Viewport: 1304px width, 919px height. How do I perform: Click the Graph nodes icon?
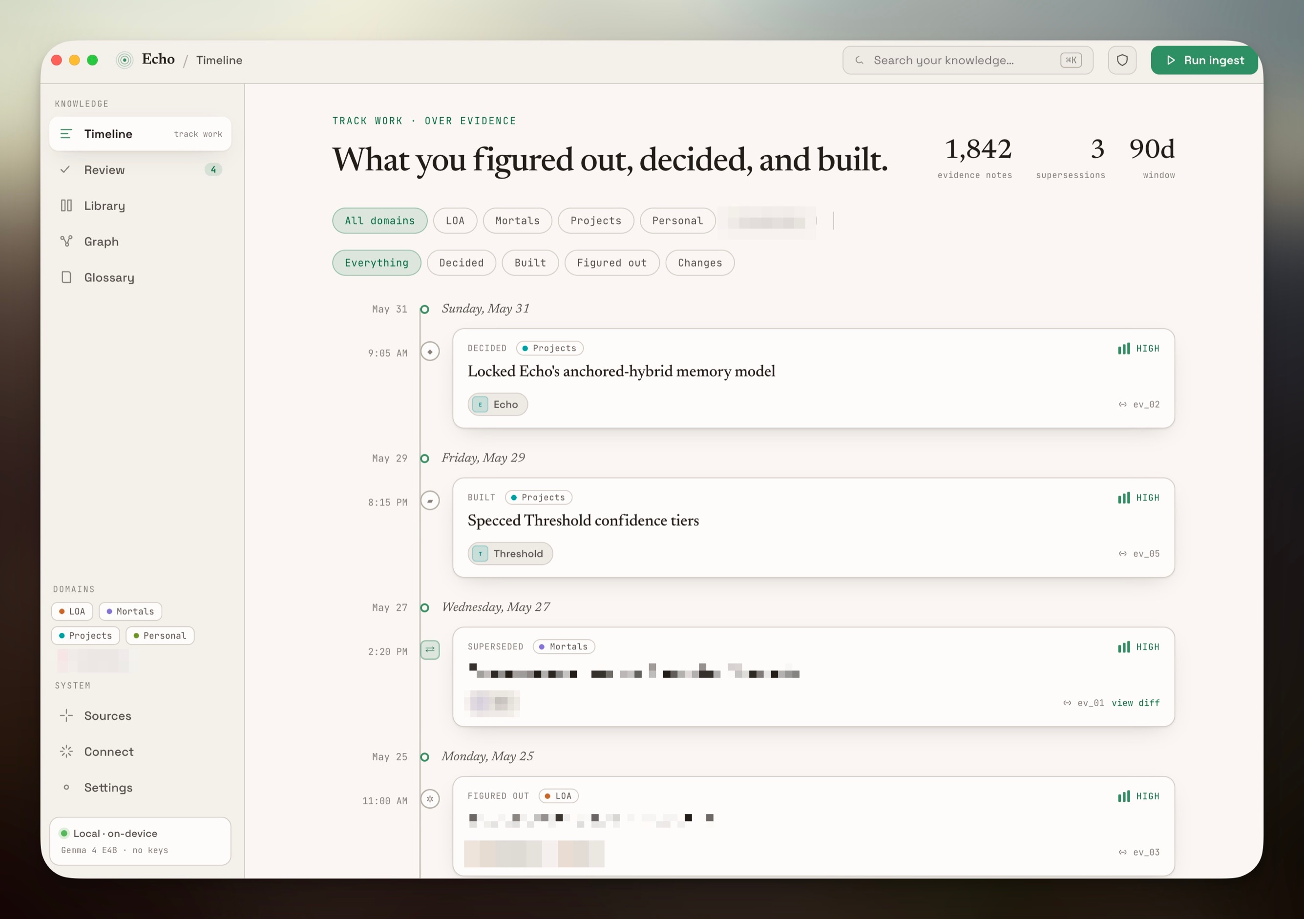tap(66, 241)
